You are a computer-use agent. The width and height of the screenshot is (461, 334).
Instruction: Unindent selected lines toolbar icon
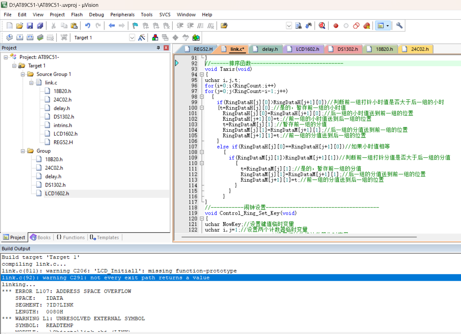click(190, 26)
